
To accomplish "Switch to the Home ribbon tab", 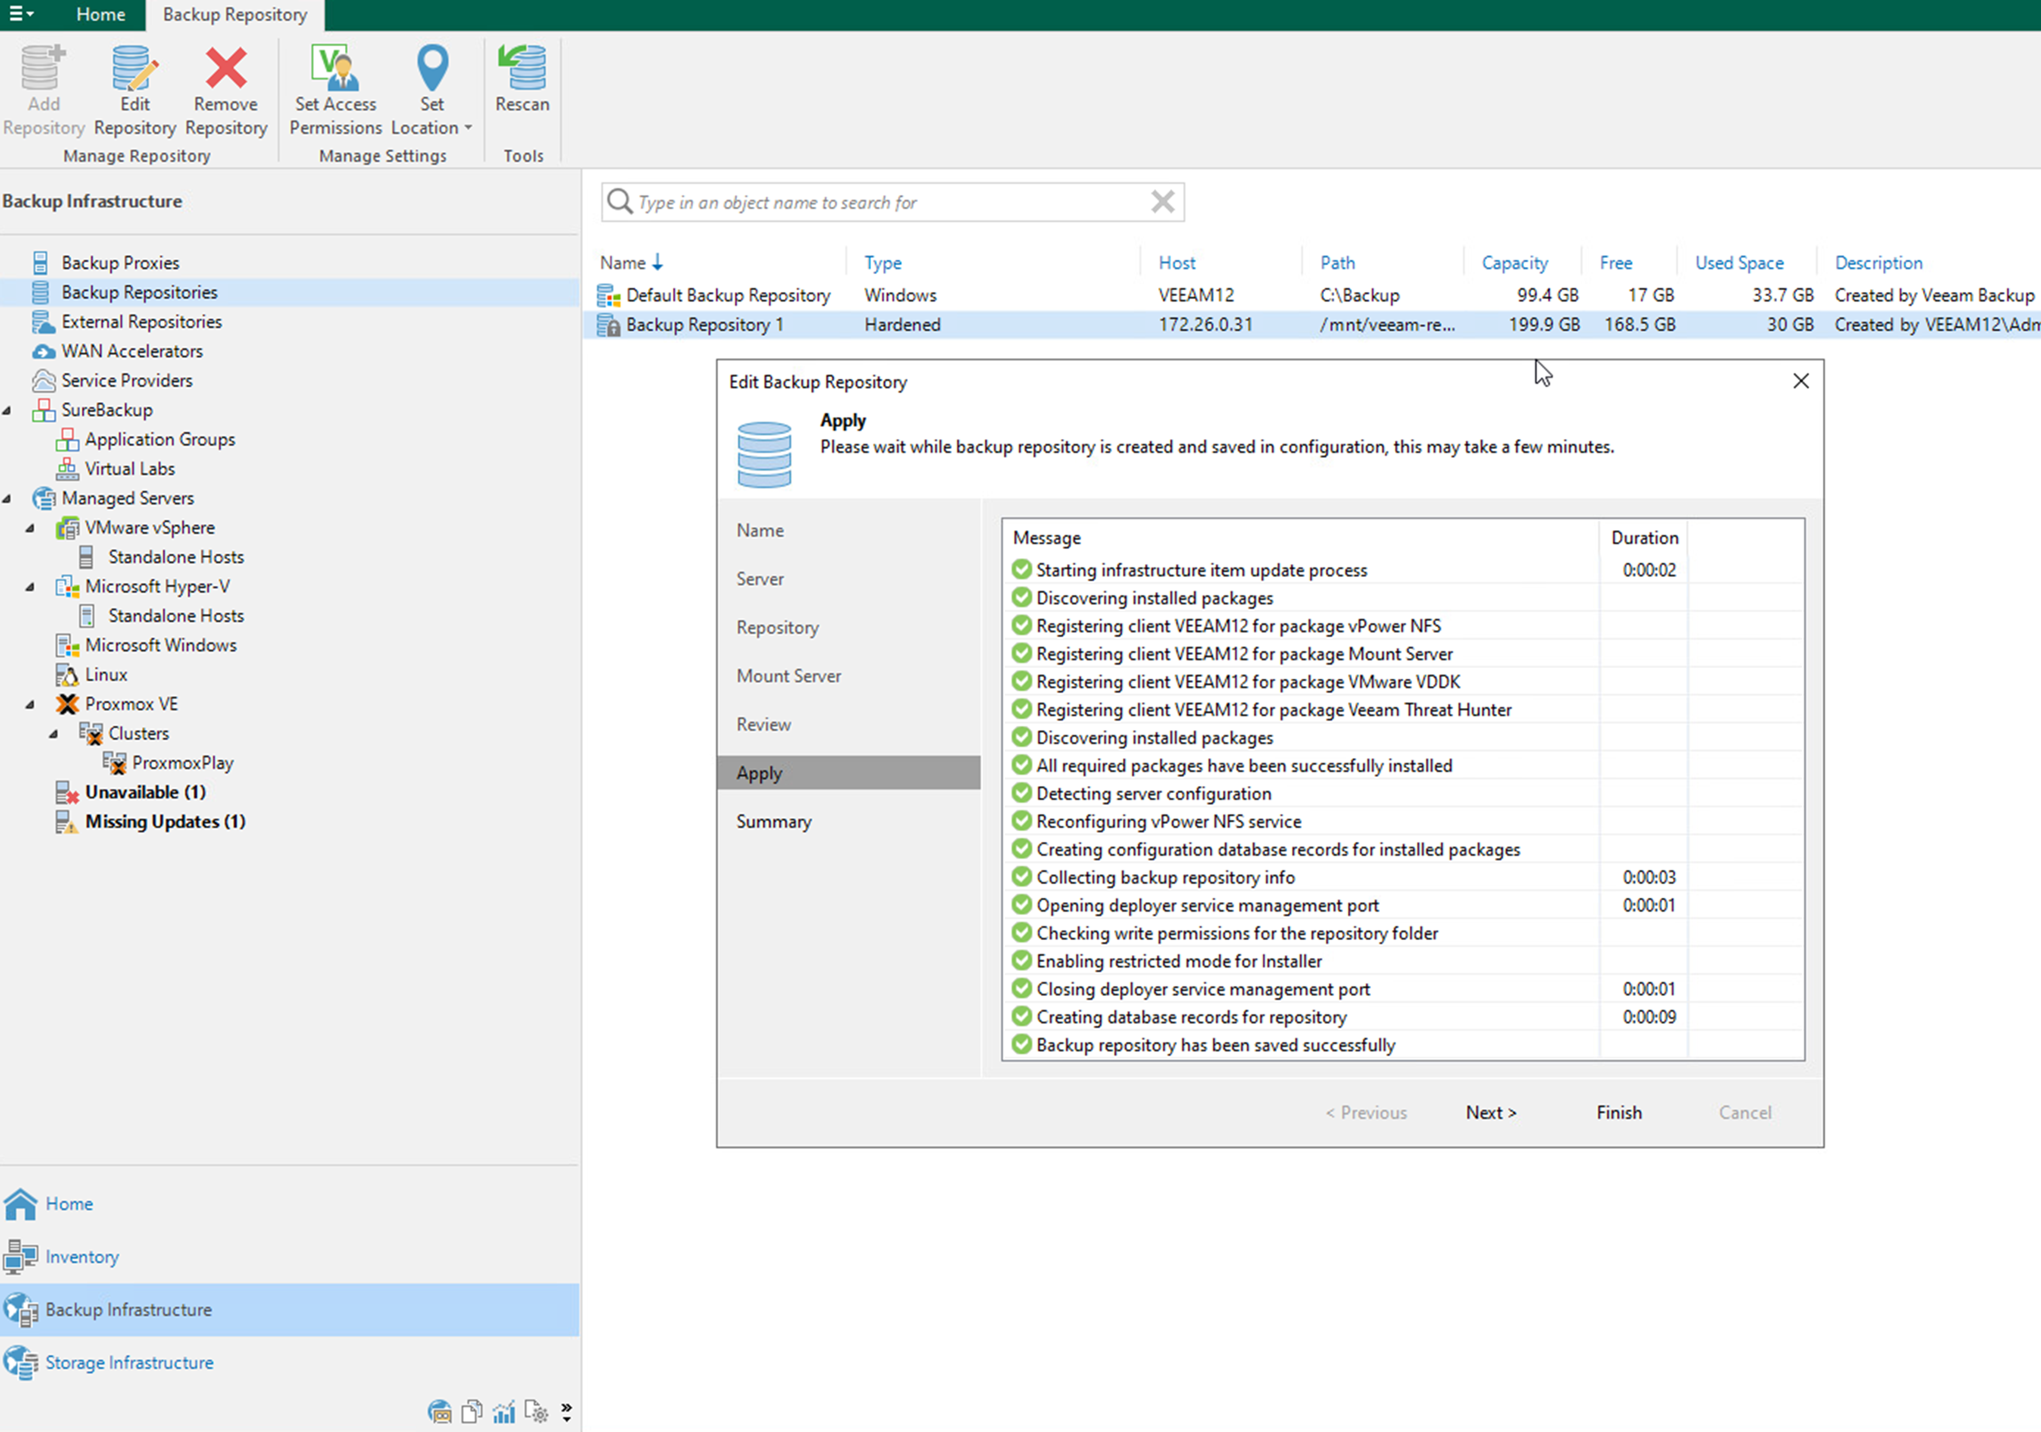I will (x=99, y=15).
